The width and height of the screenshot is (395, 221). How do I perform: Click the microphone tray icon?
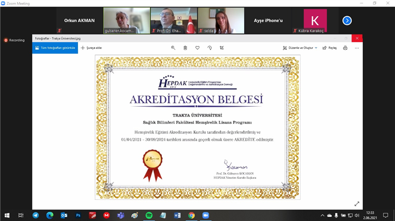tap(336, 215)
